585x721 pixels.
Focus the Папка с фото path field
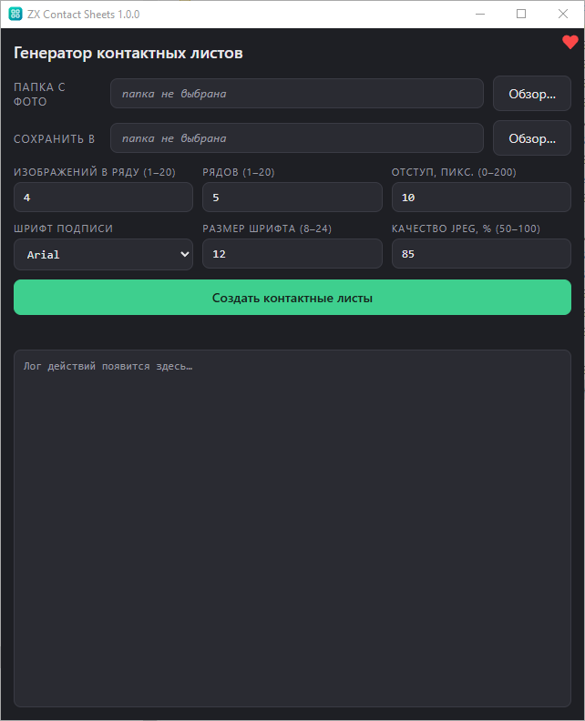tap(297, 94)
